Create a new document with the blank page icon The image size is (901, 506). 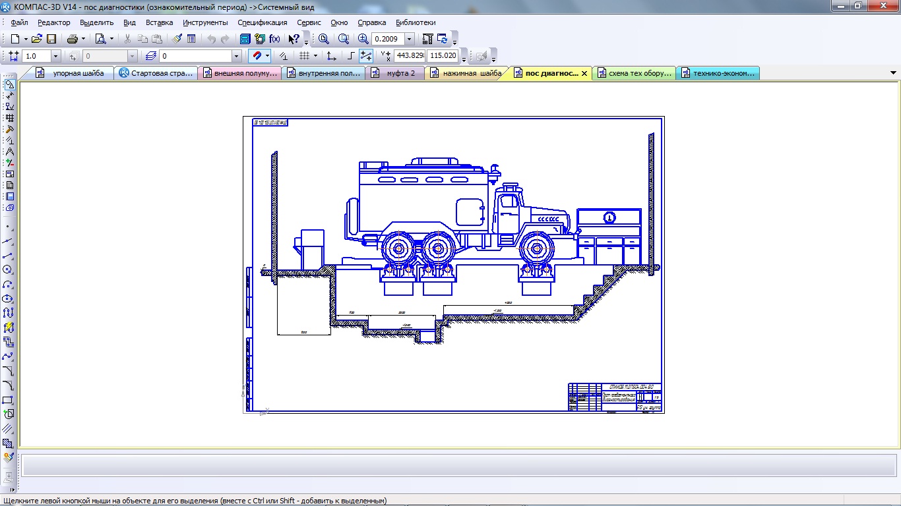point(15,39)
